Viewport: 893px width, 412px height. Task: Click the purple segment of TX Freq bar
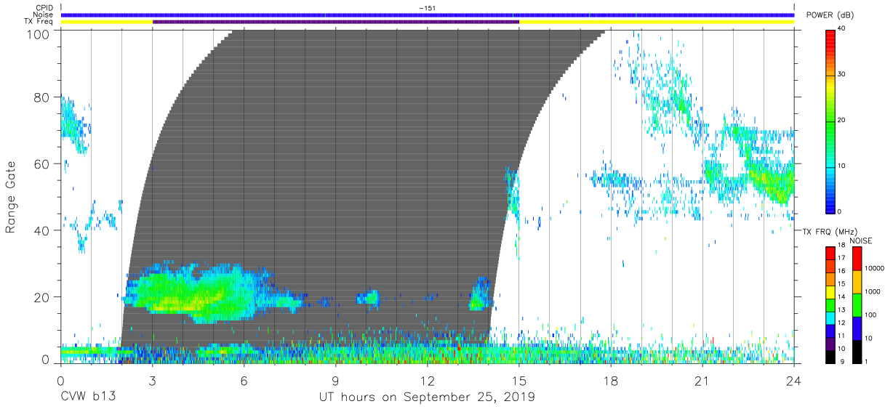click(335, 22)
